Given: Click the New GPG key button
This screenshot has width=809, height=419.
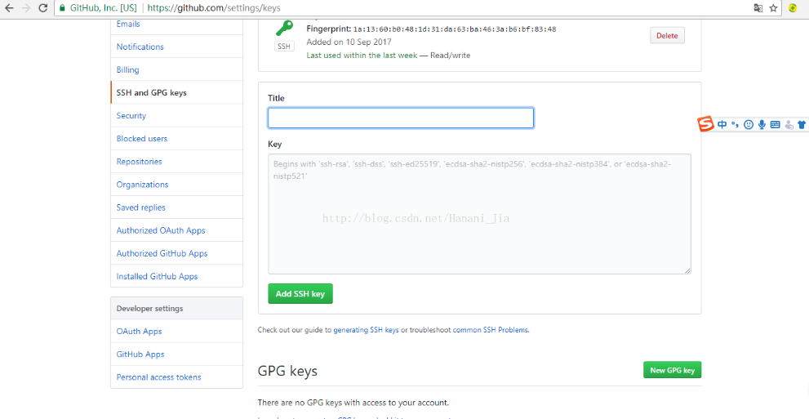Looking at the screenshot, I should (x=673, y=370).
